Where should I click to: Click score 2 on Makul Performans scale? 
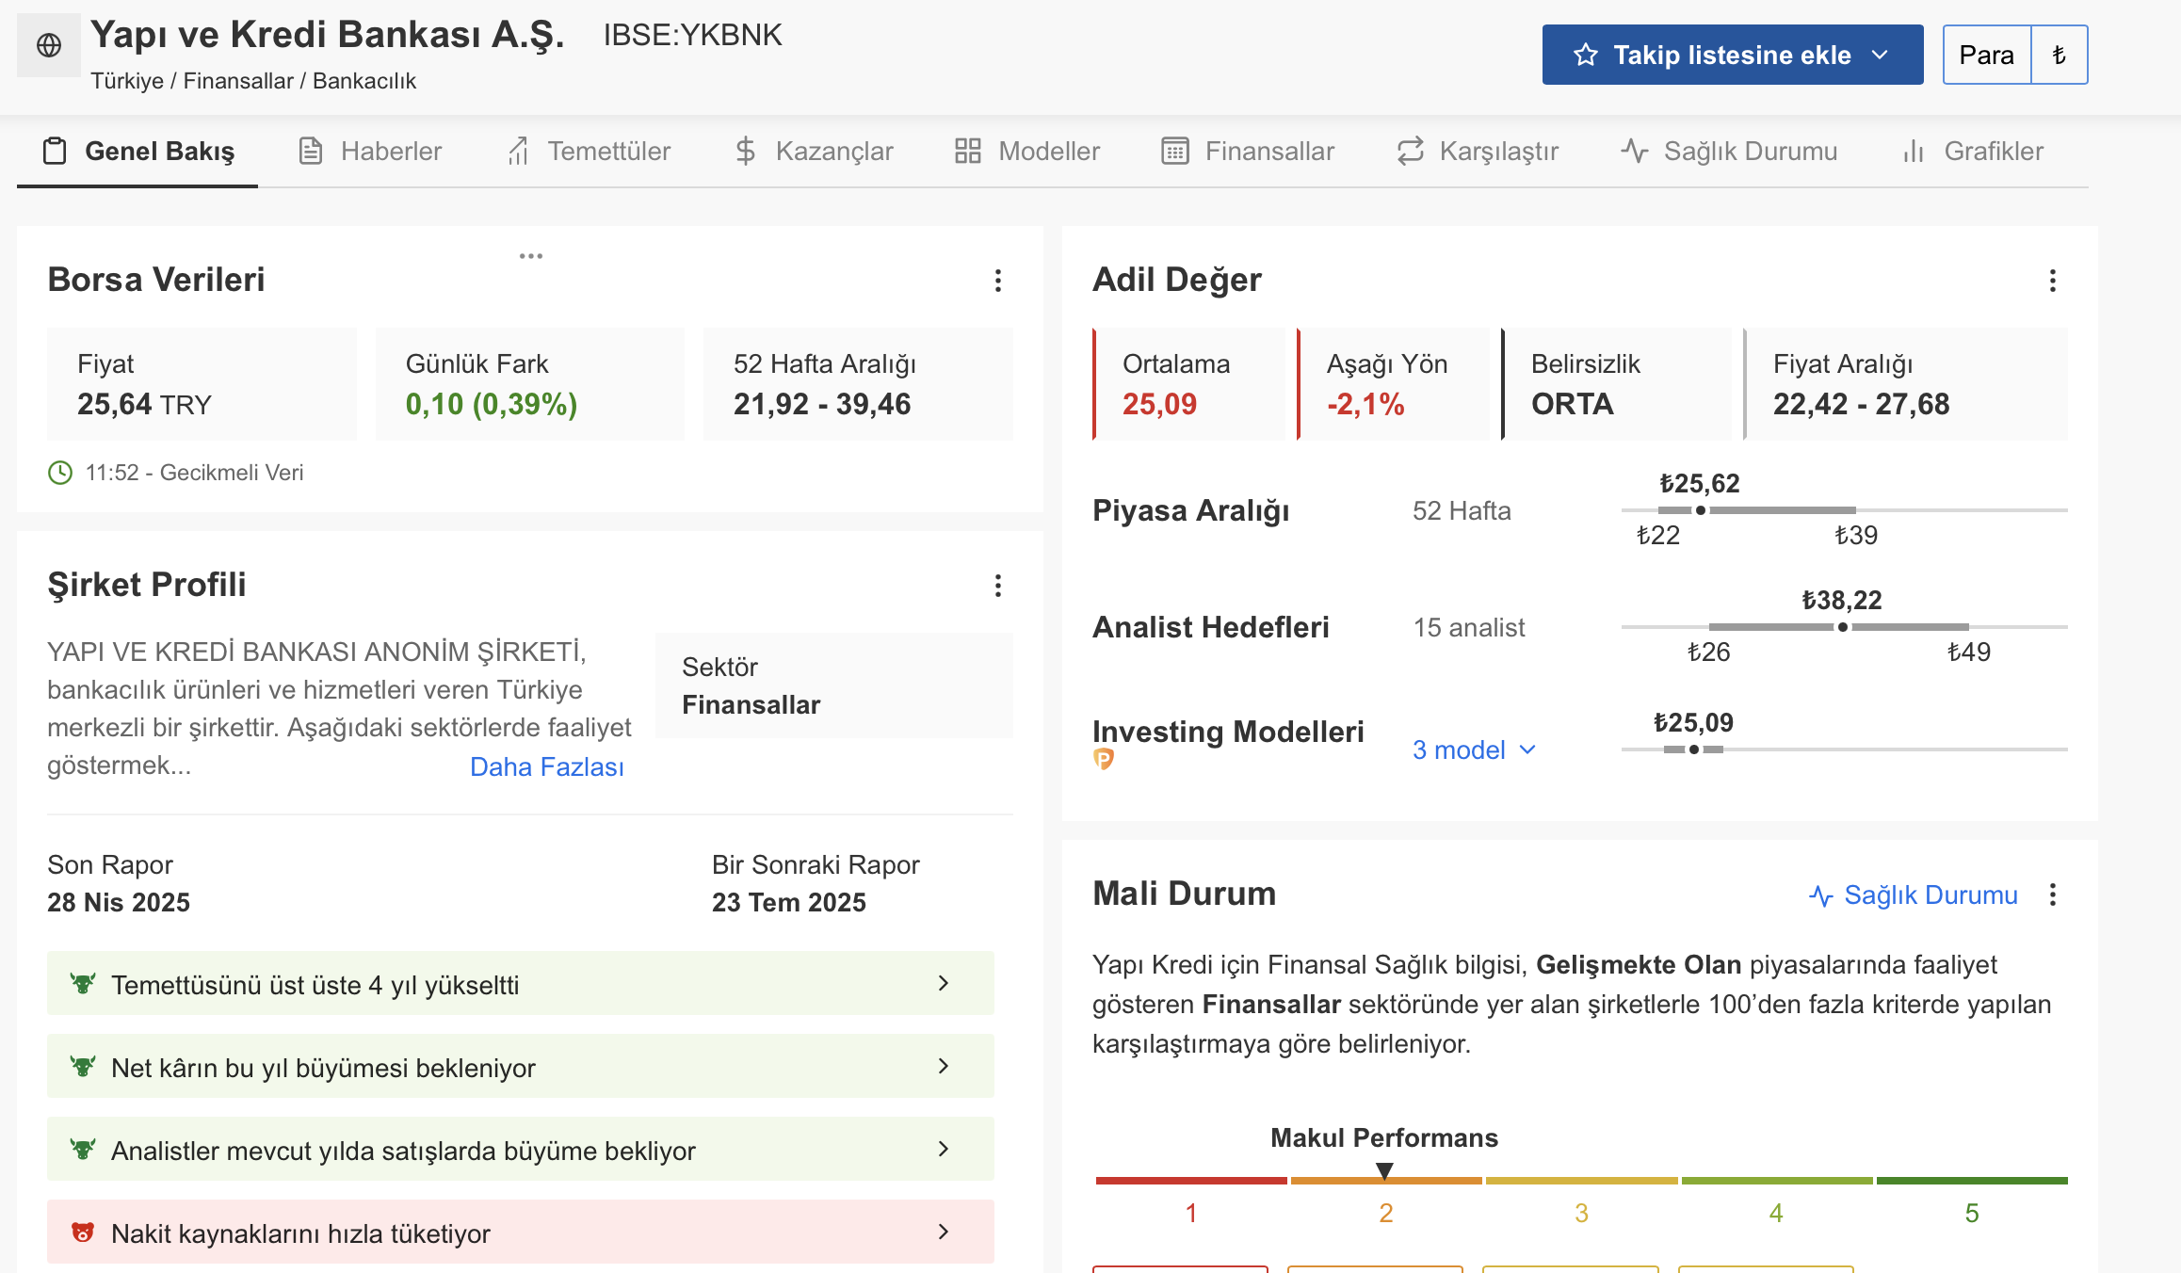coord(1386,1213)
